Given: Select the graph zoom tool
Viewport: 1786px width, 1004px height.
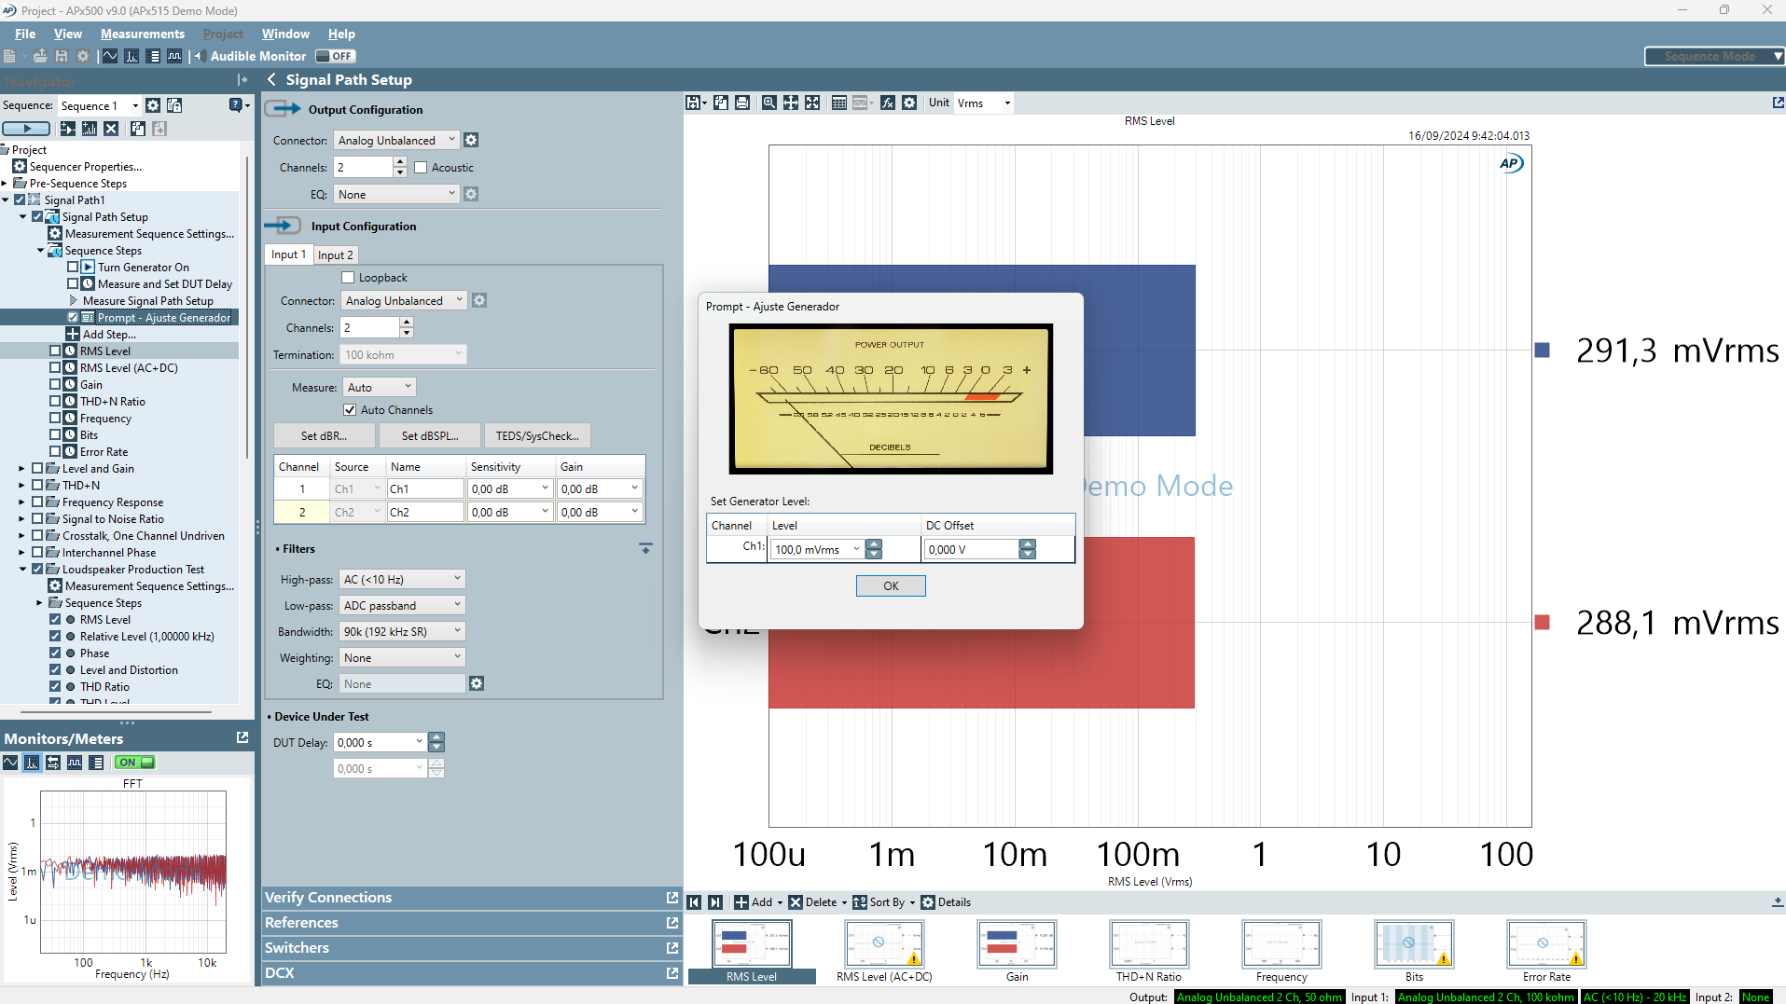Looking at the screenshot, I should click(768, 103).
